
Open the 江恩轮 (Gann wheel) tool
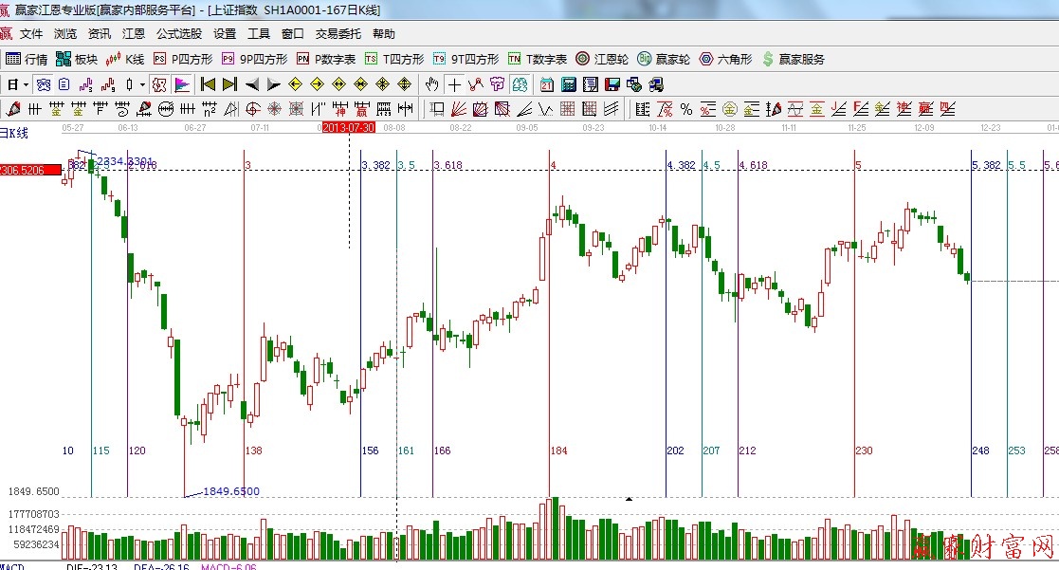coord(601,59)
